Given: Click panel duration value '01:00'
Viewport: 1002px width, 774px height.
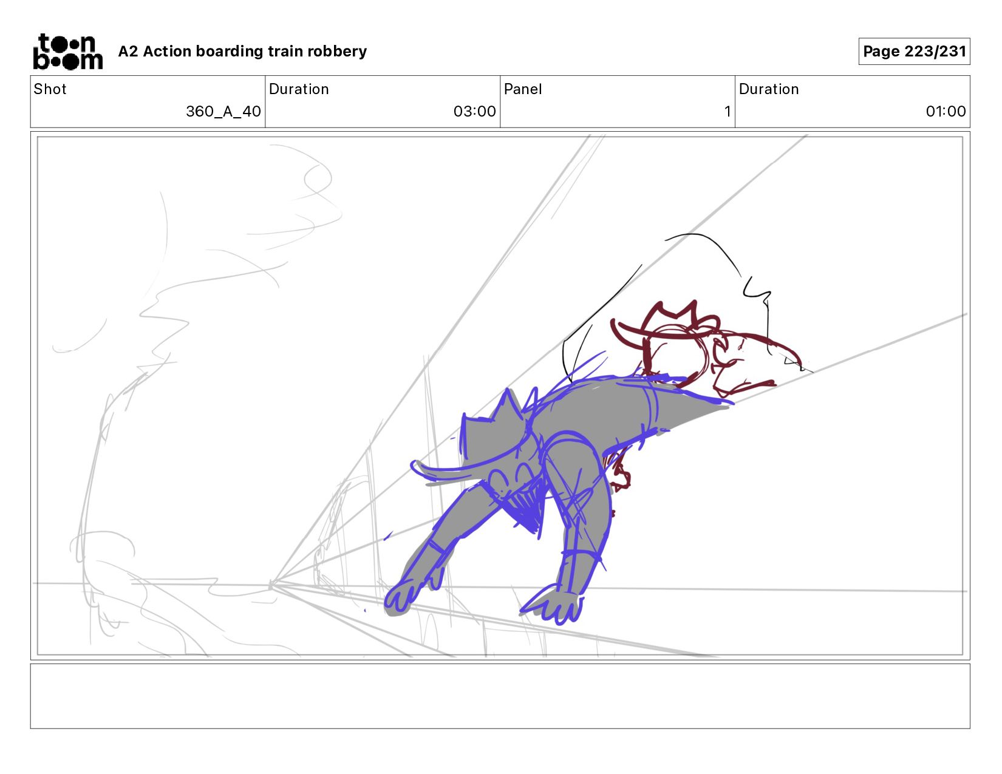Looking at the screenshot, I should coord(946,112).
